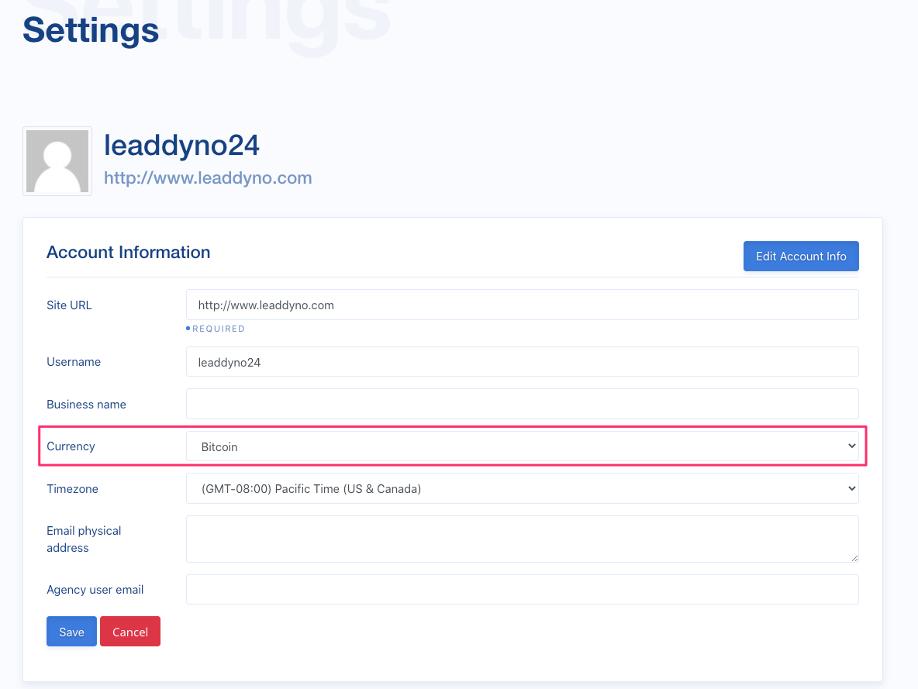The width and height of the screenshot is (918, 689).
Task: Click the Currency field label
Action: [x=71, y=446]
